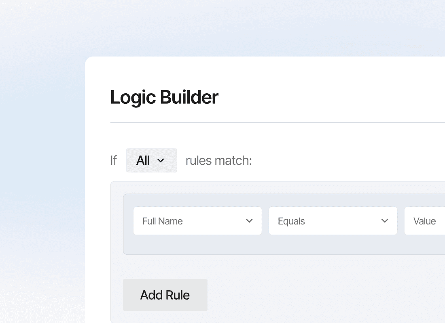Click the chevron in the Equals selector
Screen dimensions: 445x323
(x=385, y=221)
